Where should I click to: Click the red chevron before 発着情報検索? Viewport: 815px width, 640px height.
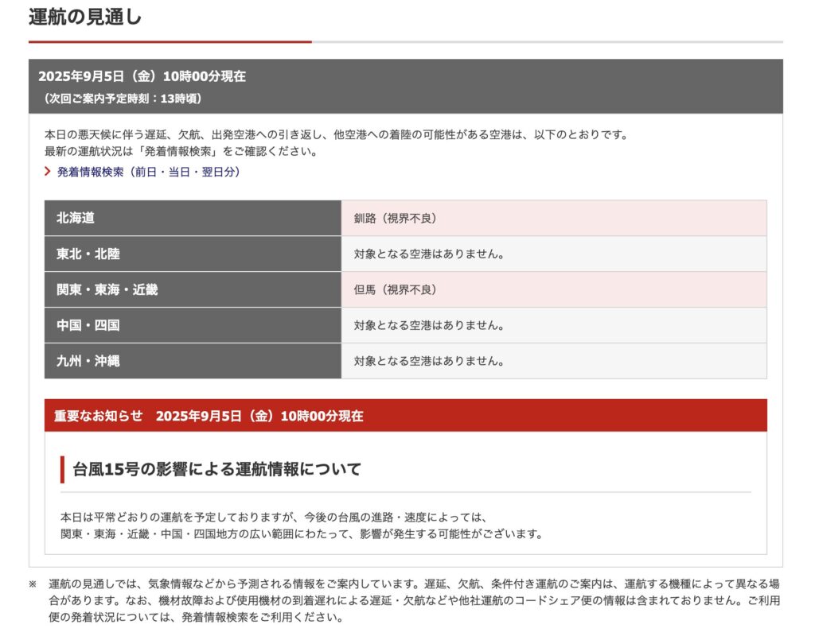click(47, 171)
